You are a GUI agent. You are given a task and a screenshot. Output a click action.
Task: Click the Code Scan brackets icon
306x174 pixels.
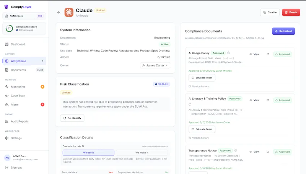coord(7,95)
